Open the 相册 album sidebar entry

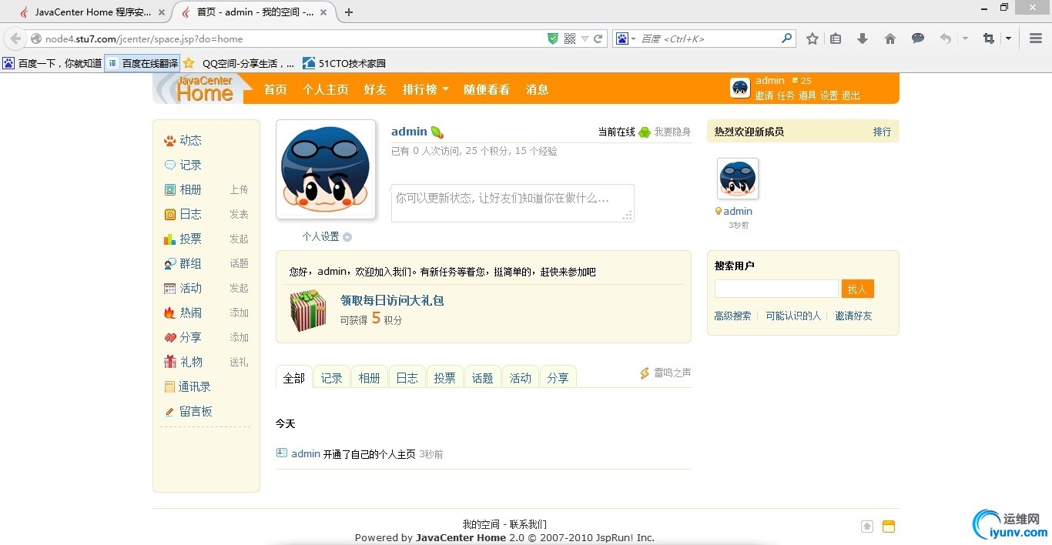(x=189, y=189)
